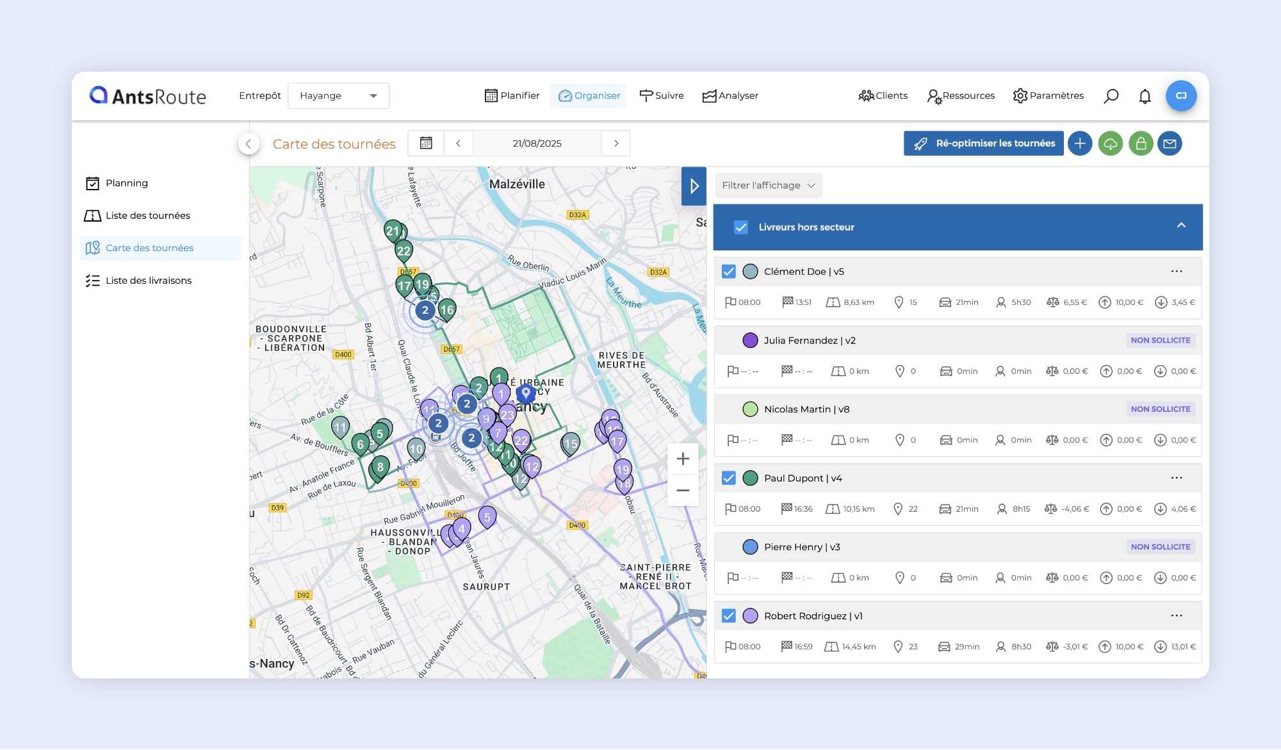Image resolution: width=1281 pixels, height=750 pixels.
Task: Collapse the Livreurs hors secteur section
Action: (x=1181, y=225)
